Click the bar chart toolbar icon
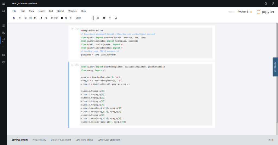The width and height of the screenshot is (278, 145). 116,18
